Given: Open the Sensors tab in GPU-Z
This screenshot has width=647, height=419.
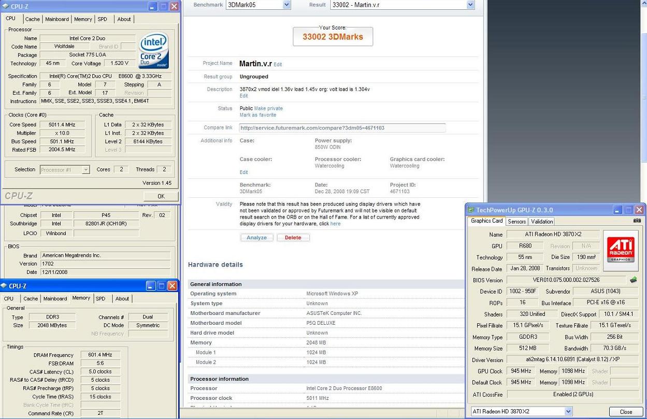Looking at the screenshot, I should coord(516,221).
